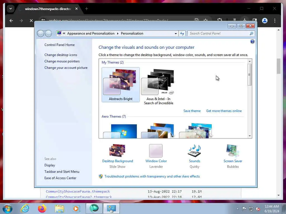Select the Windows 7 Aero theme
Screen dimensions: 286x214
pos(120,131)
